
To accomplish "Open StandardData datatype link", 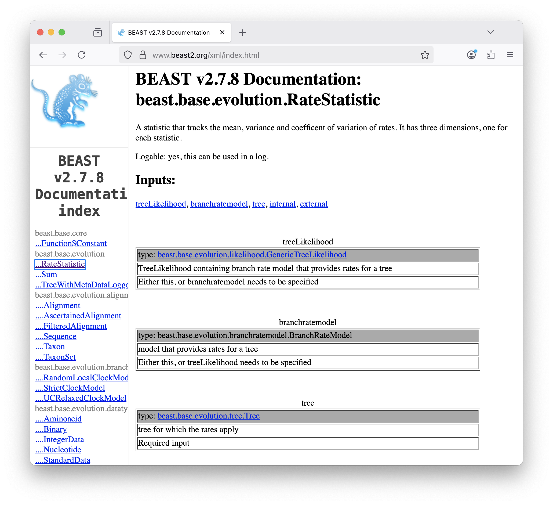I will (x=63, y=460).
